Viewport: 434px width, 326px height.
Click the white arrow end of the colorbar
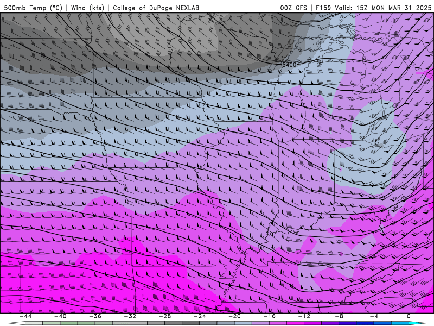point(17,323)
